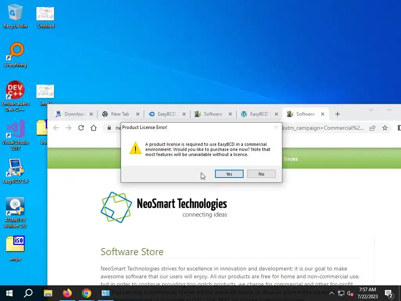Close the New Tab tab
The width and height of the screenshot is (401, 301).
(x=137, y=114)
